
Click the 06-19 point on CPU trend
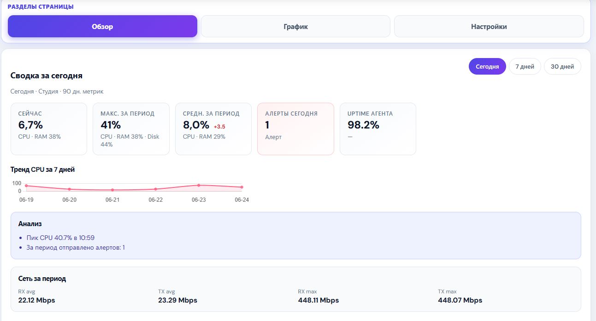click(26, 186)
